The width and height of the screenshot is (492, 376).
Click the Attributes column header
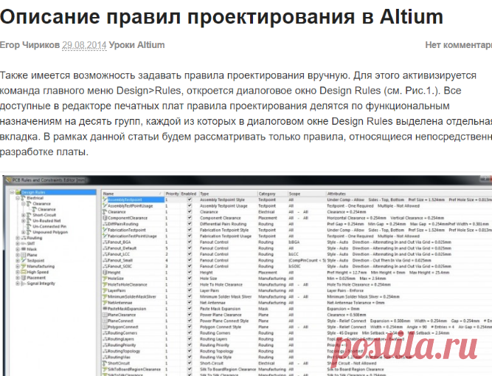click(409, 194)
